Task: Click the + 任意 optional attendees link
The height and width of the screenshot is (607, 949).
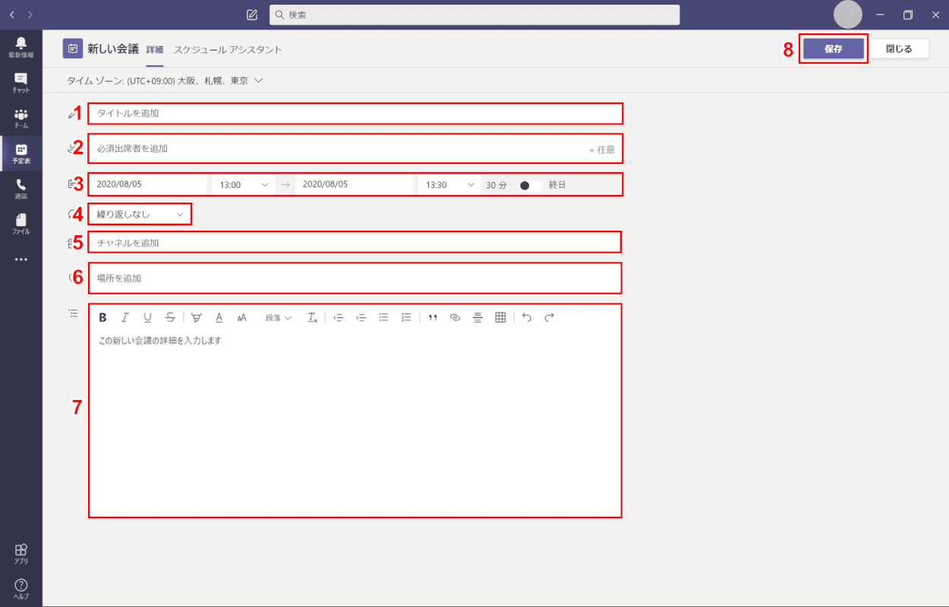Action: tap(602, 149)
